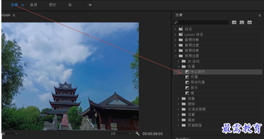This screenshot has width=264, height=139.
Task: Click the 擦除 folder icon
Action: (184, 104)
